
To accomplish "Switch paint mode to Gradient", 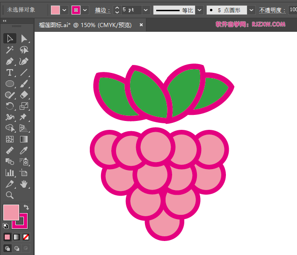I will 16,237.
